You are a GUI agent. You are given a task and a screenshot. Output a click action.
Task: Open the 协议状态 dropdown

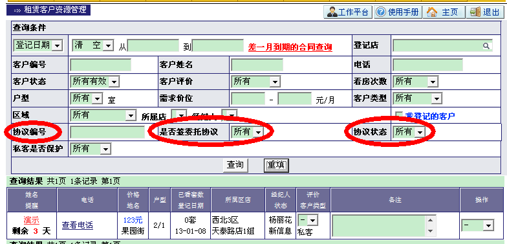pos(409,132)
